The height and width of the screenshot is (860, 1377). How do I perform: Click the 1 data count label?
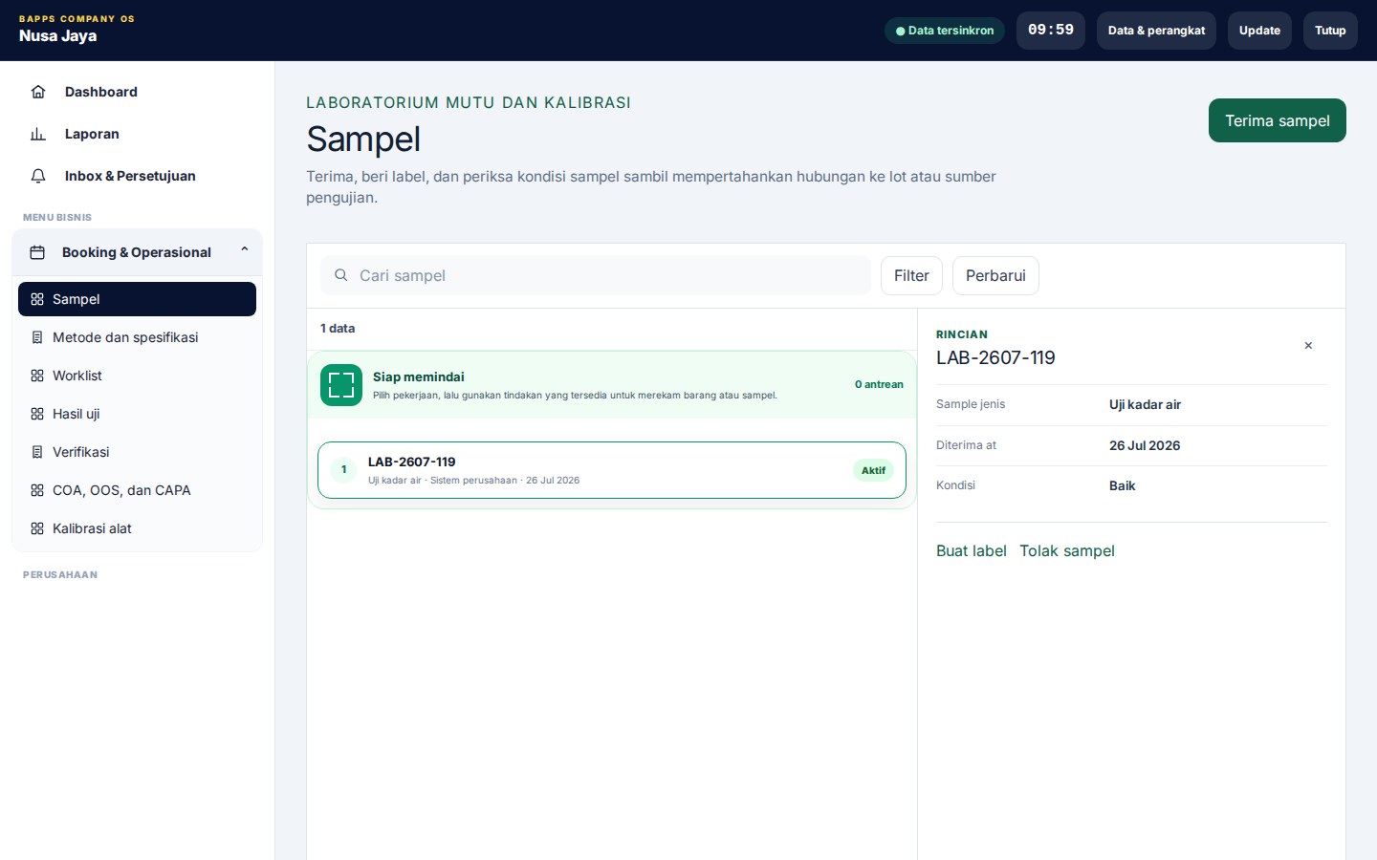[338, 328]
